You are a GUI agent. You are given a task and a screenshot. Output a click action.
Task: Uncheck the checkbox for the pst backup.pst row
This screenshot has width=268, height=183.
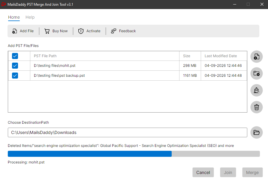point(15,76)
